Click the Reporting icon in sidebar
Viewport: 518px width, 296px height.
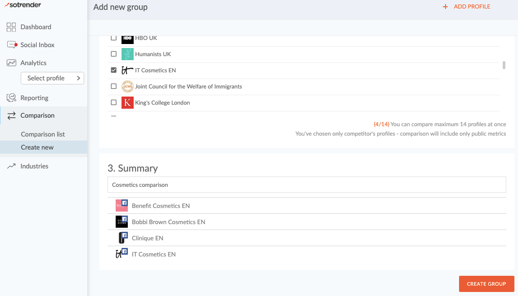(x=11, y=98)
